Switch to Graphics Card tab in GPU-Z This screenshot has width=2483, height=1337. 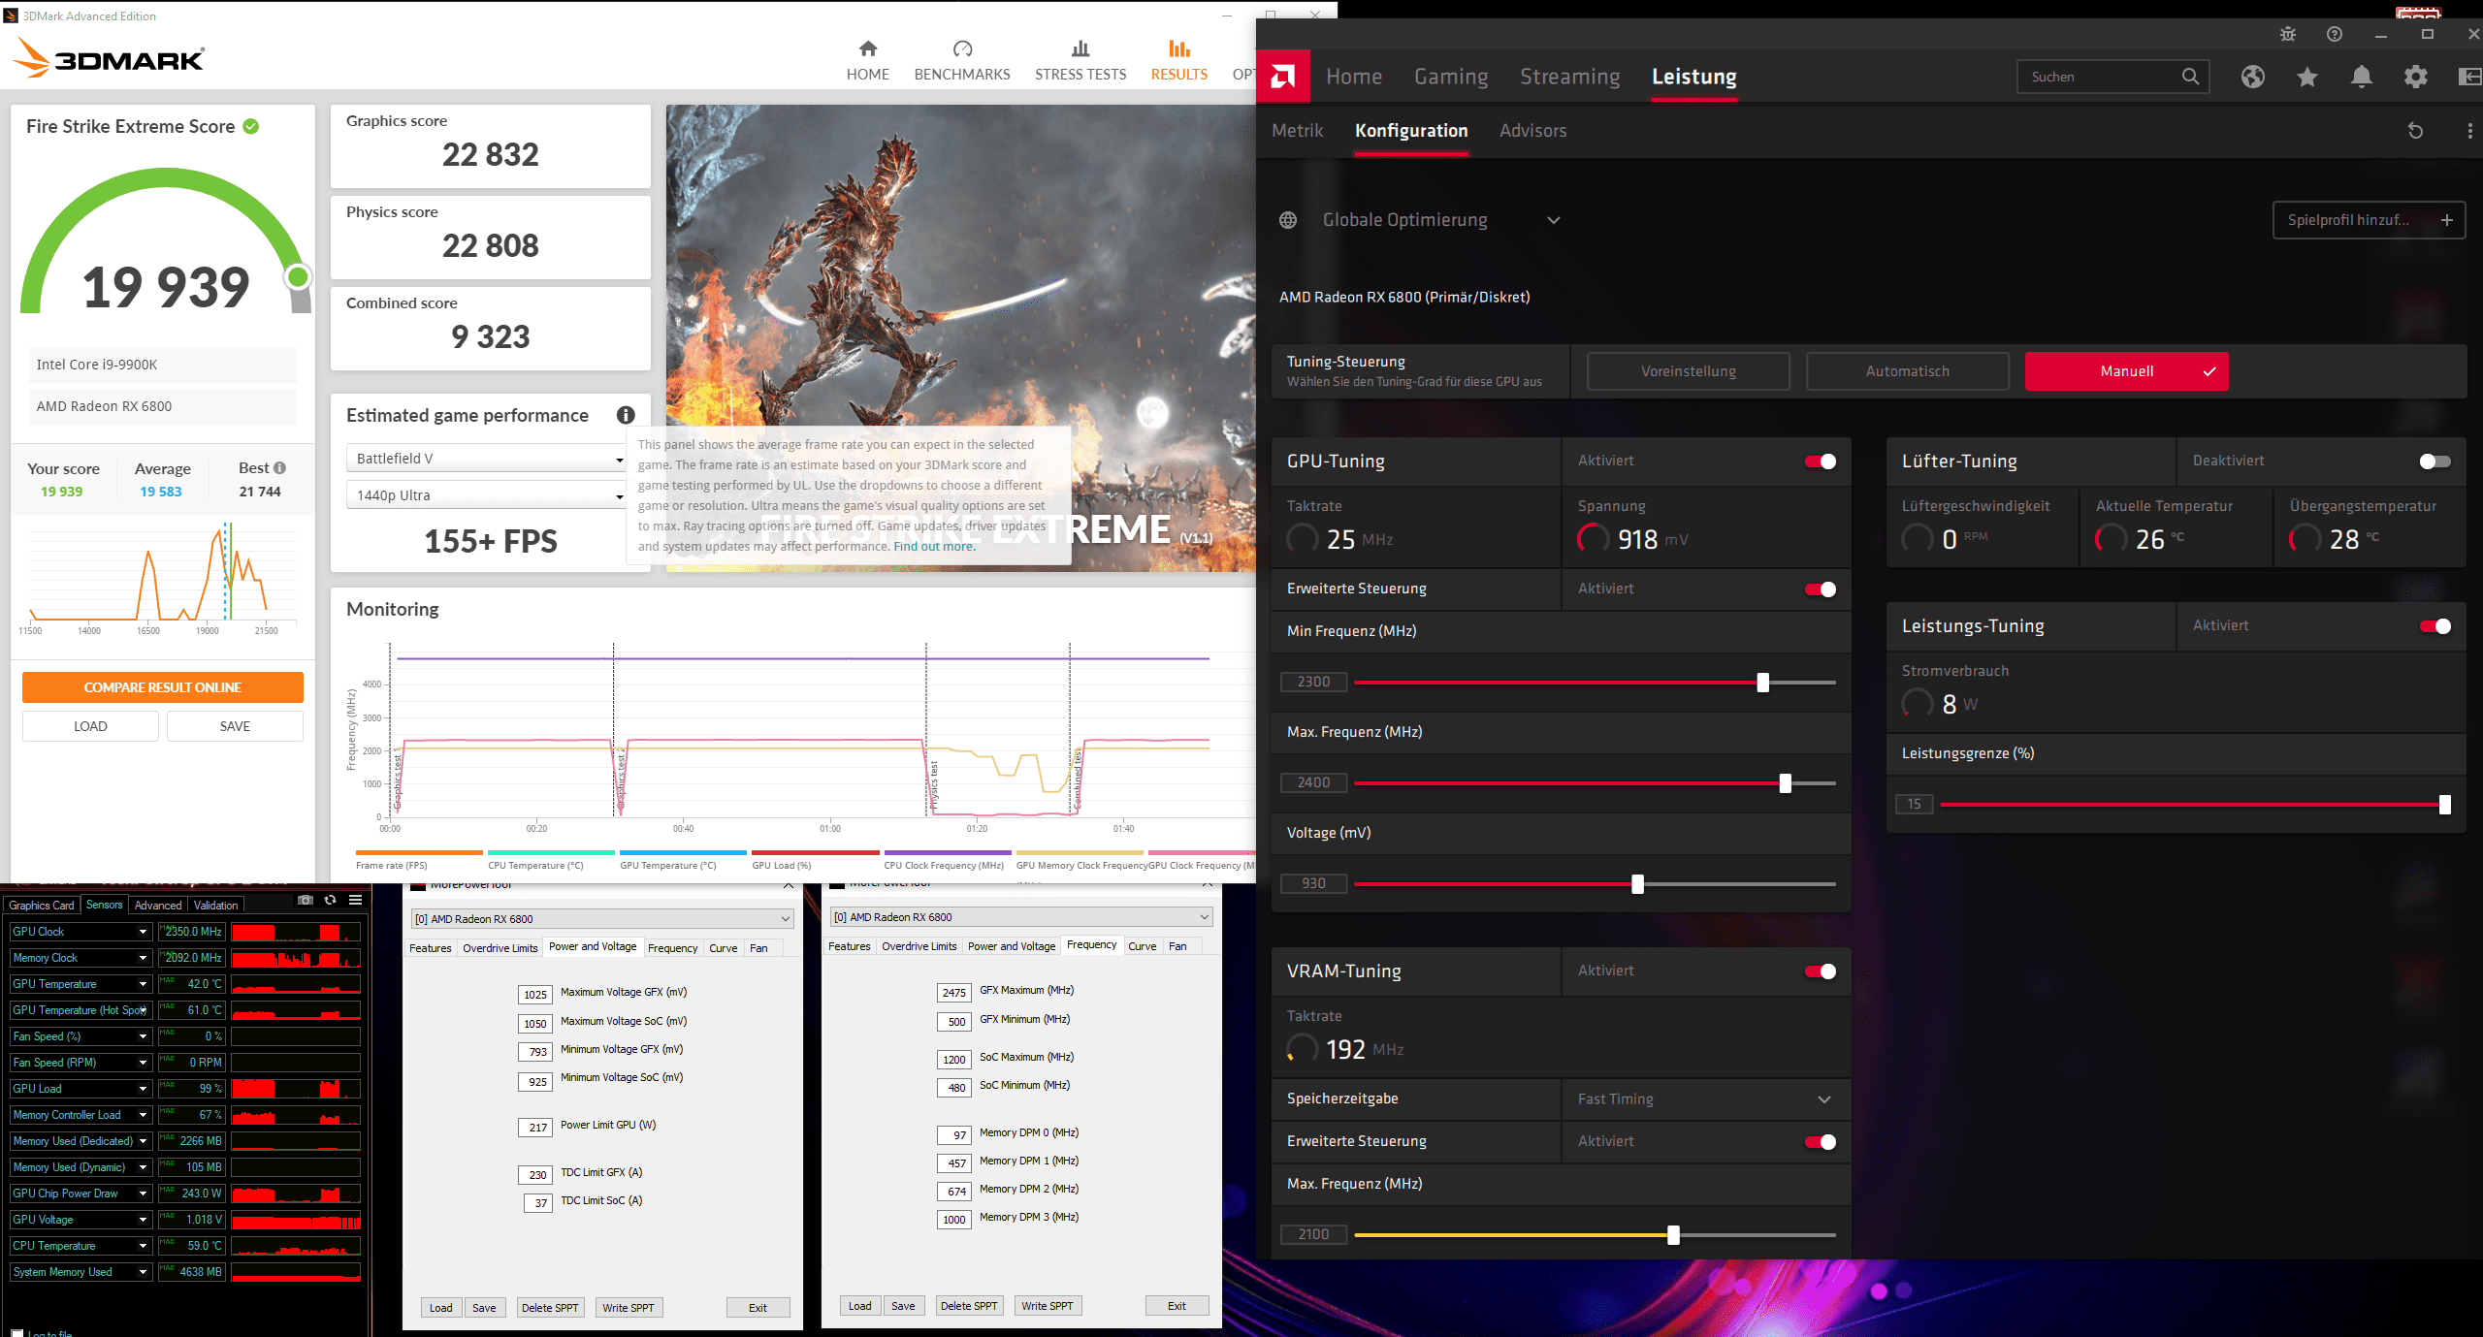coord(42,906)
